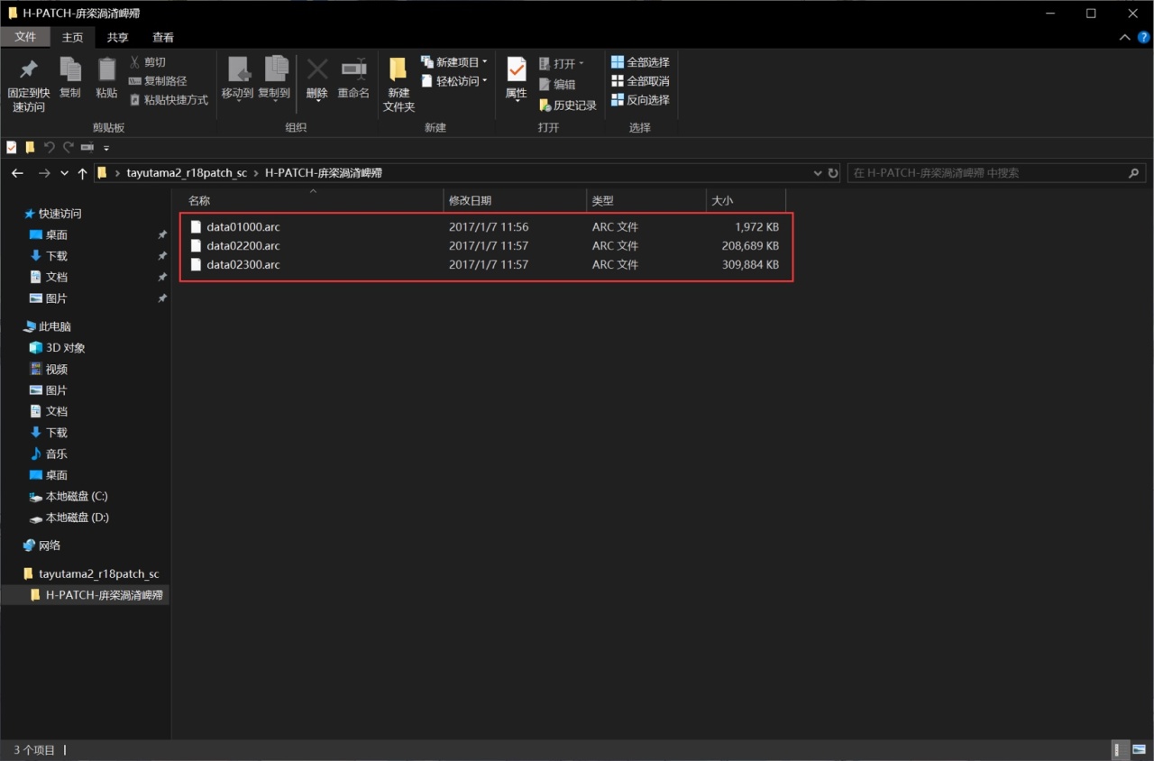
Task: Switch to the Share tab
Action: point(118,37)
